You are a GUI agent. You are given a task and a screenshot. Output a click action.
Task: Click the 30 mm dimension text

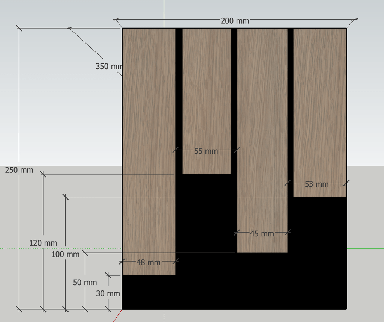click(x=108, y=293)
